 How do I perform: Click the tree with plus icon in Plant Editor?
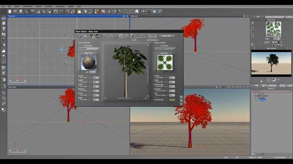(92, 36)
